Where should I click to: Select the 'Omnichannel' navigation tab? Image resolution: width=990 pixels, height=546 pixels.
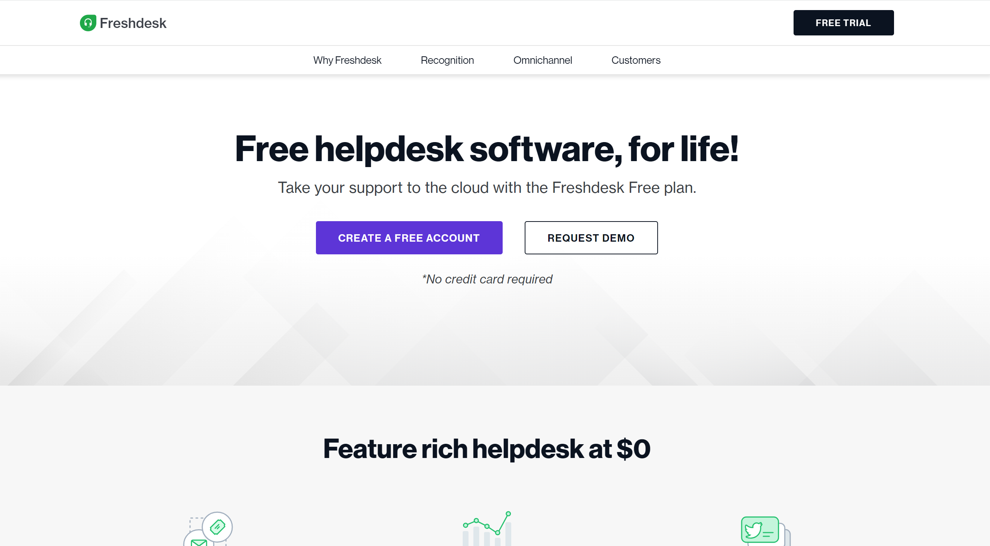coord(543,59)
